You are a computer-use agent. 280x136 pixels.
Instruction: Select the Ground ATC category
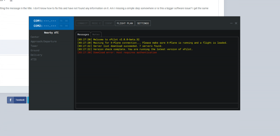35,50
